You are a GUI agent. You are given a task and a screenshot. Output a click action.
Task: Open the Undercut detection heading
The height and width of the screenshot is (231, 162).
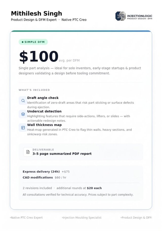pos(44,111)
